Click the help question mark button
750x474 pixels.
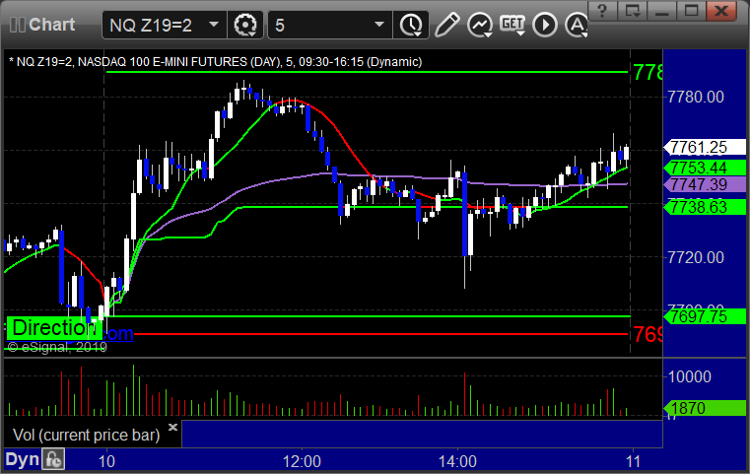(602, 11)
